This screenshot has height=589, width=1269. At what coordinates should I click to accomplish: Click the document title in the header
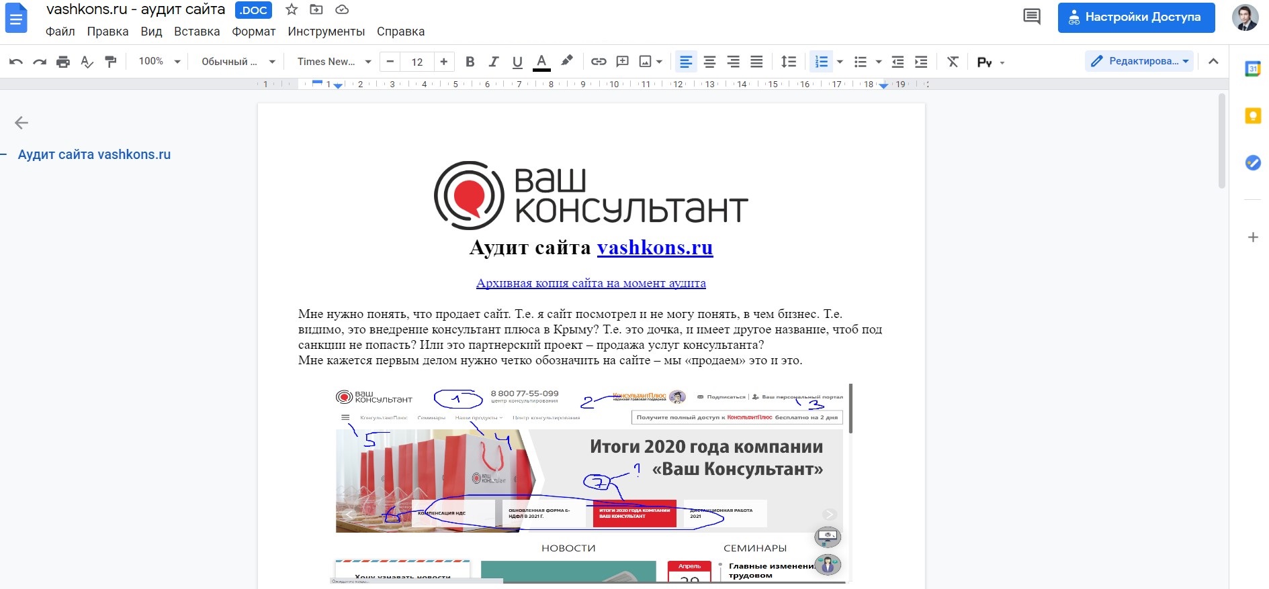click(x=136, y=9)
